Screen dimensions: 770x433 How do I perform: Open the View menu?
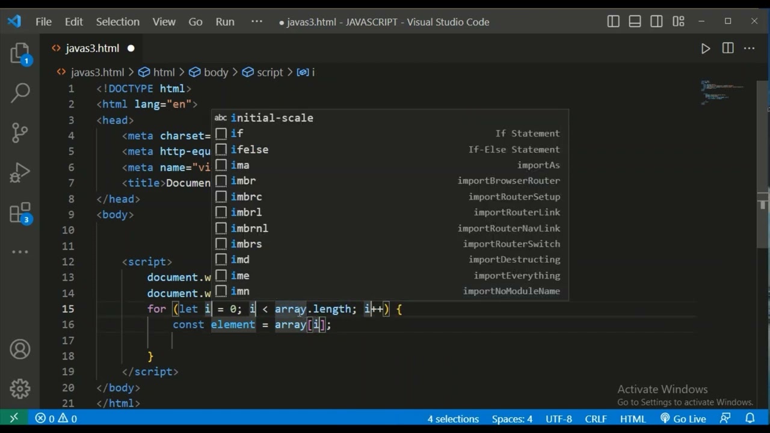click(x=164, y=22)
